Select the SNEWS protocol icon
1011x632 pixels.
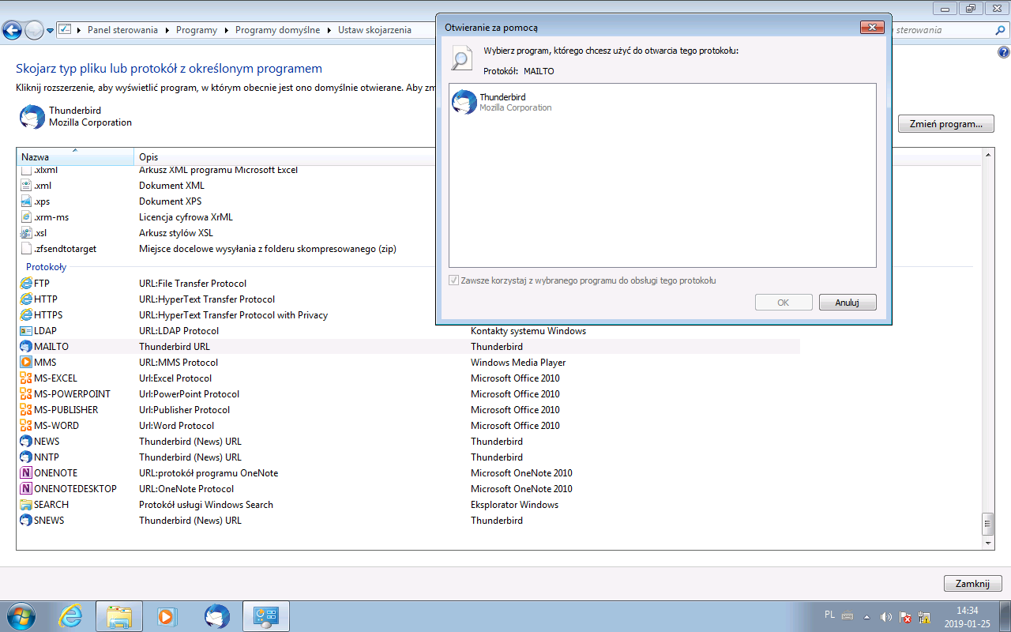[x=26, y=521]
